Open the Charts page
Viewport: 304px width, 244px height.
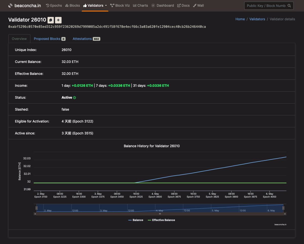[140, 6]
